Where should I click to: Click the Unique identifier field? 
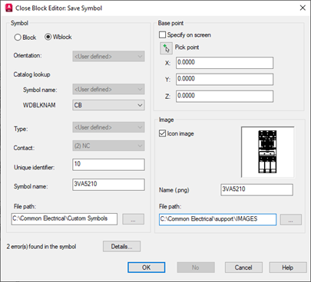[x=108, y=165]
